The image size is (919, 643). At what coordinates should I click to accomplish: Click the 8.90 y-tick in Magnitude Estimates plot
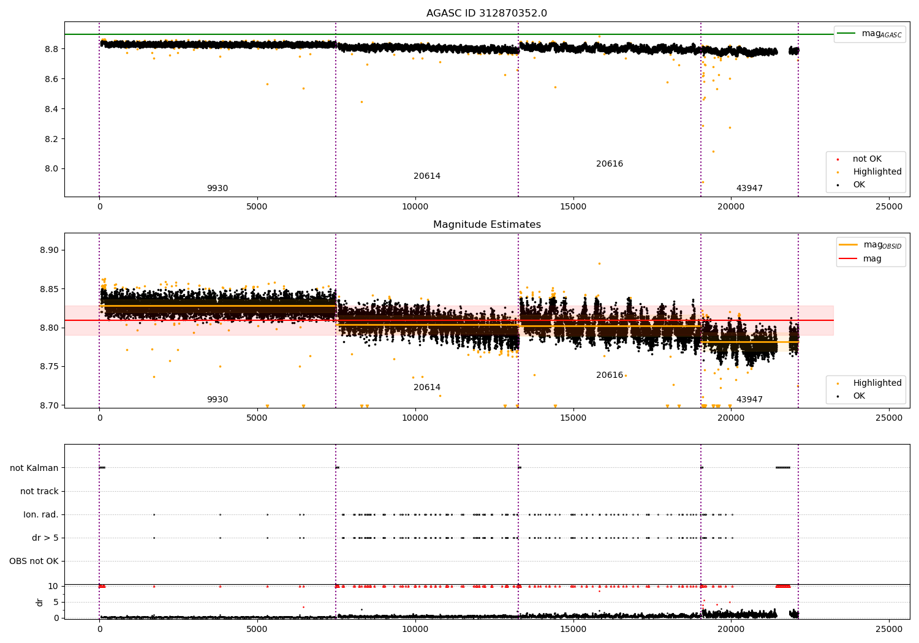click(x=49, y=250)
